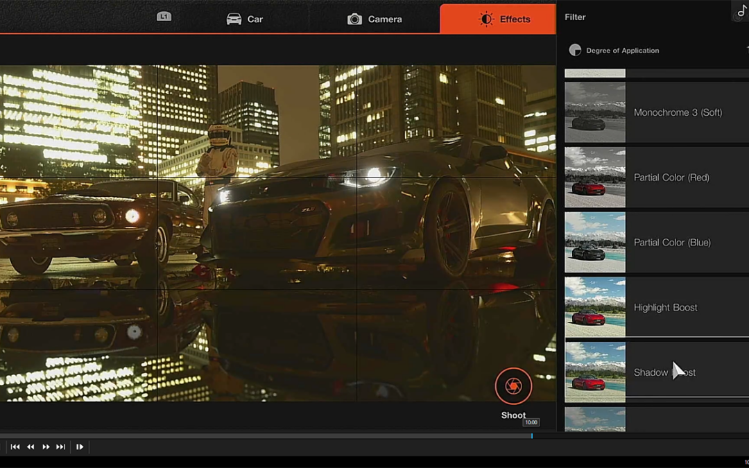Click the Degree of Application pie icon
The image size is (749, 468).
point(575,50)
